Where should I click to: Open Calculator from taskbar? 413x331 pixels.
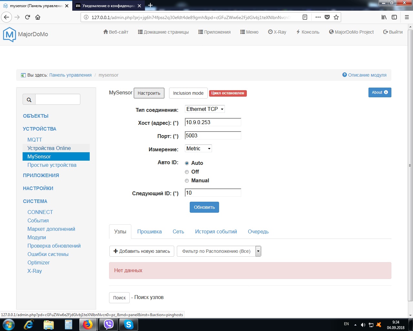tap(68, 325)
